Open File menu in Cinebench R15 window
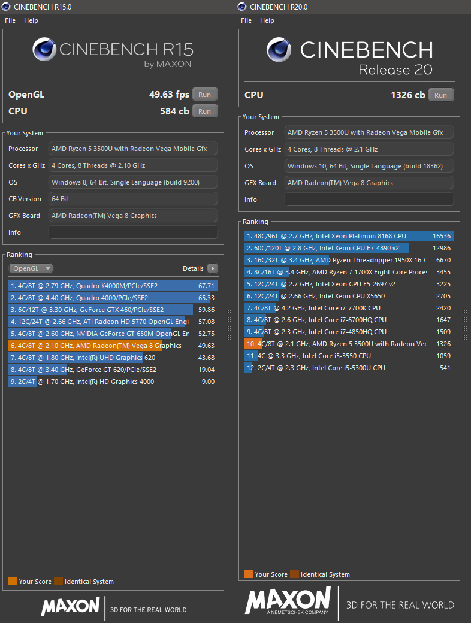 click(x=10, y=20)
